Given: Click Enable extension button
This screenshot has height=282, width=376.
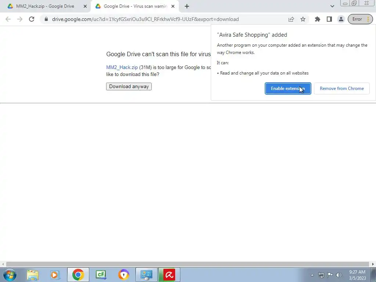Looking at the screenshot, I should tap(288, 88).
